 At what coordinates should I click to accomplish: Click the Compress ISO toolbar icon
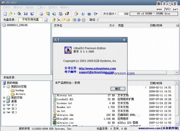[x=48, y=14]
